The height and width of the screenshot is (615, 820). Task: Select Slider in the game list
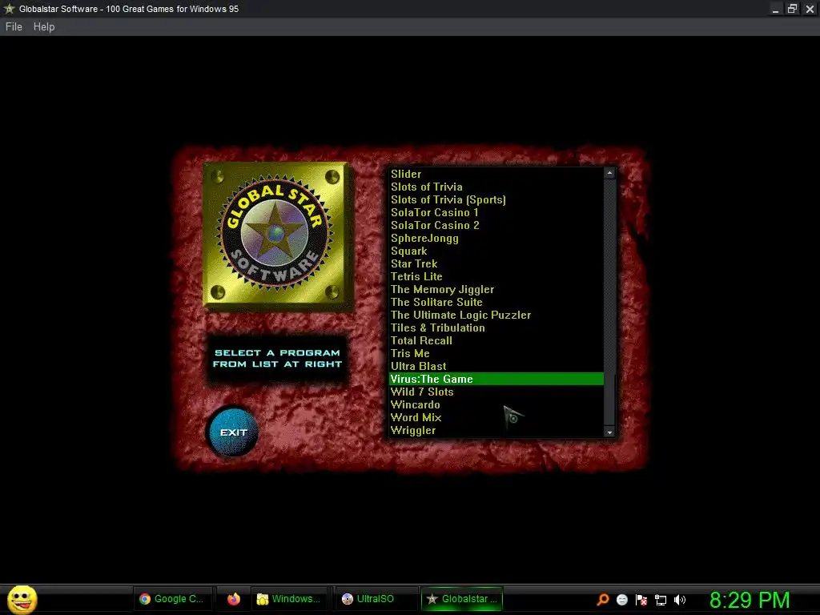(496, 174)
